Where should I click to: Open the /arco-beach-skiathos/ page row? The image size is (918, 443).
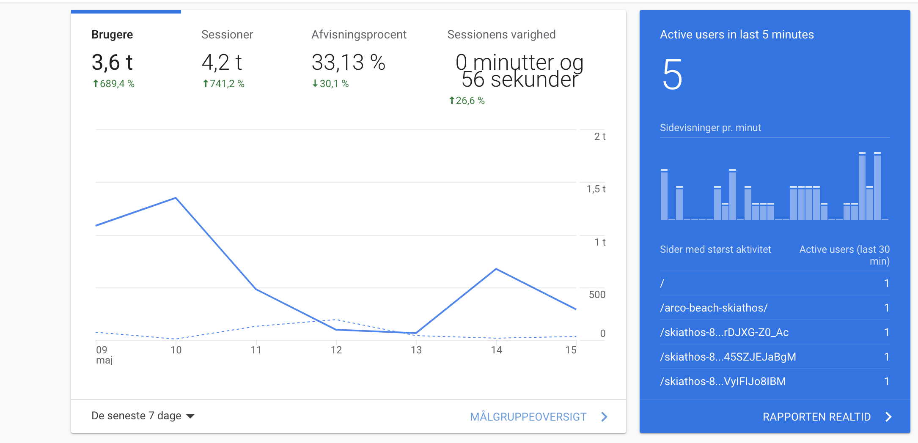(x=714, y=308)
